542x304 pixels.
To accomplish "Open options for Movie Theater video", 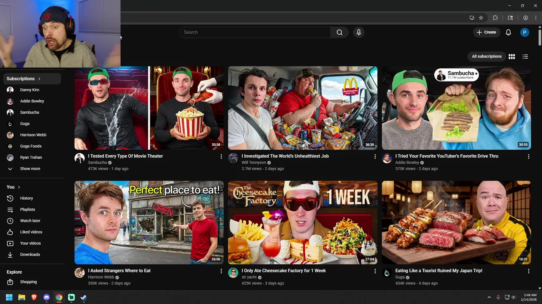I will (x=221, y=157).
